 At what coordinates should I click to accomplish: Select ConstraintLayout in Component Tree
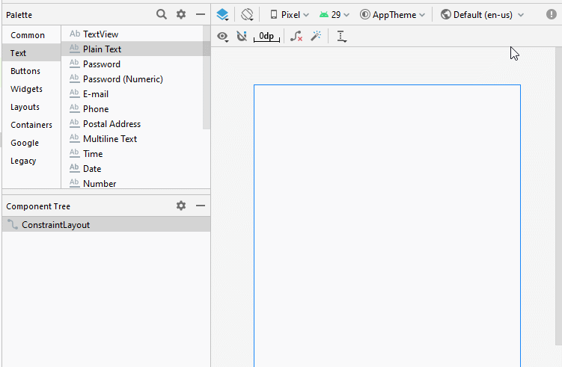click(x=106, y=224)
